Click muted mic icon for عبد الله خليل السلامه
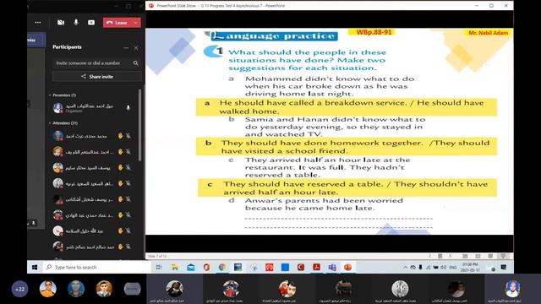Screen dimensions: 541x304 (128, 231)
